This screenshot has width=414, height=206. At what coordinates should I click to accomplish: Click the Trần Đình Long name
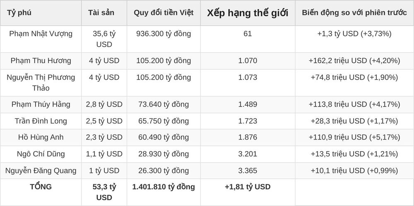41,121
